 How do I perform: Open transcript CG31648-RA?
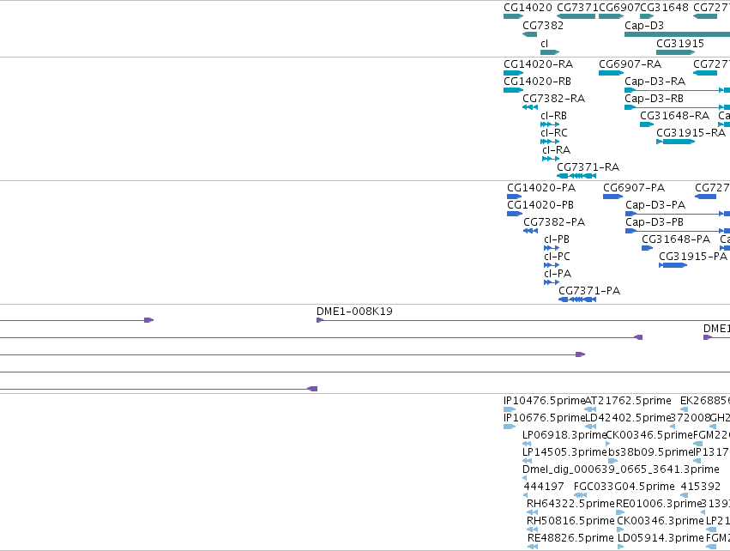tap(647, 124)
